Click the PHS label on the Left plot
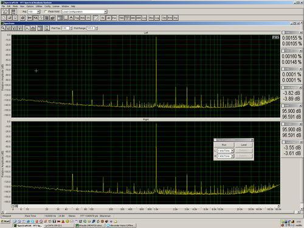This screenshot has height=228, width=304. [x=275, y=37]
